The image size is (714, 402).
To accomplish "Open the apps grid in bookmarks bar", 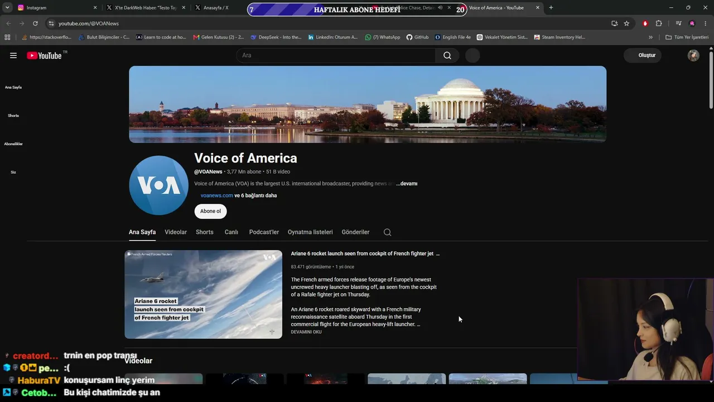I will click(7, 37).
